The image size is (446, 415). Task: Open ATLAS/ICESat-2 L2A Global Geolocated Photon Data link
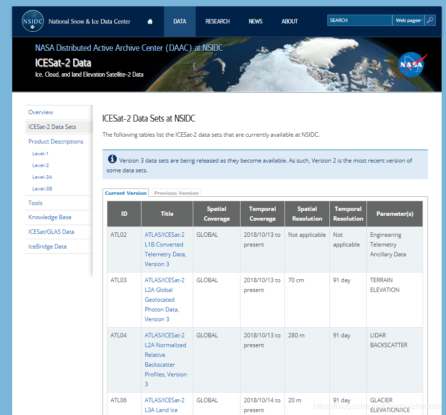164,300
